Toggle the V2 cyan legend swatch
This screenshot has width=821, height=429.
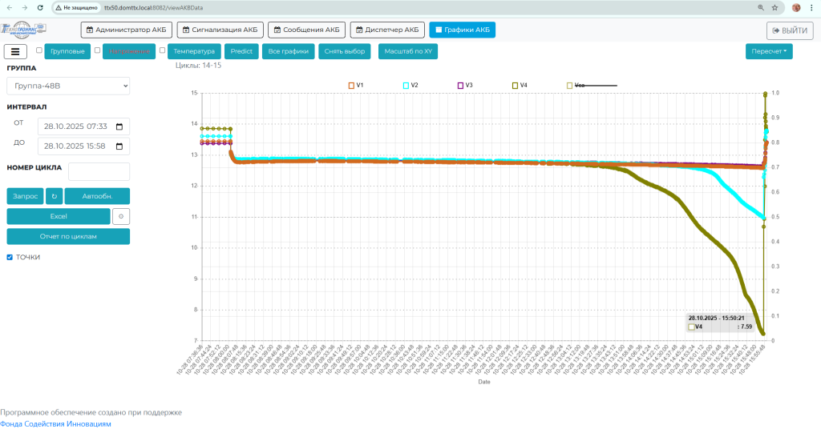pos(406,85)
